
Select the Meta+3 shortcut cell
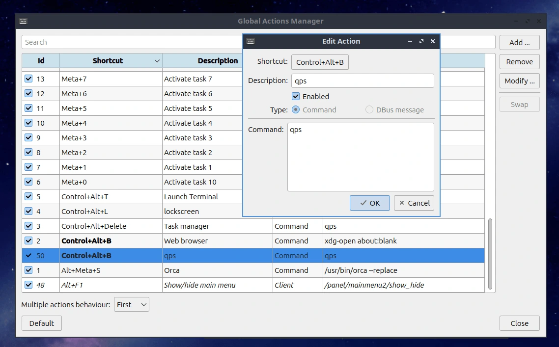[111, 137]
